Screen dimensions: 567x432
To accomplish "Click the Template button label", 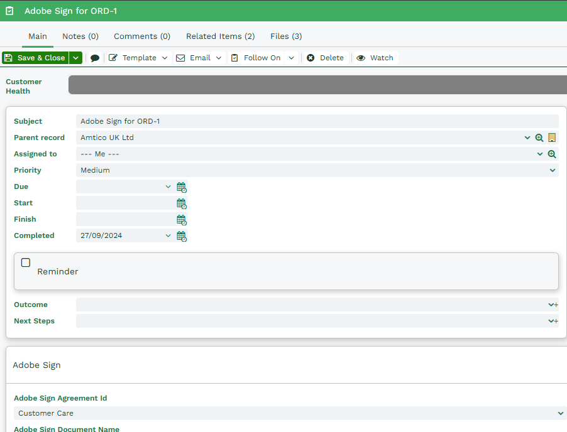I will pyautogui.click(x=139, y=58).
